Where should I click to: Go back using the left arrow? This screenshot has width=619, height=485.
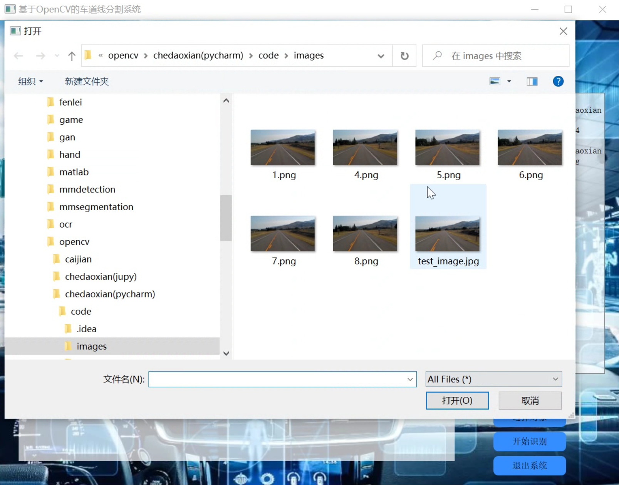pyautogui.click(x=18, y=56)
